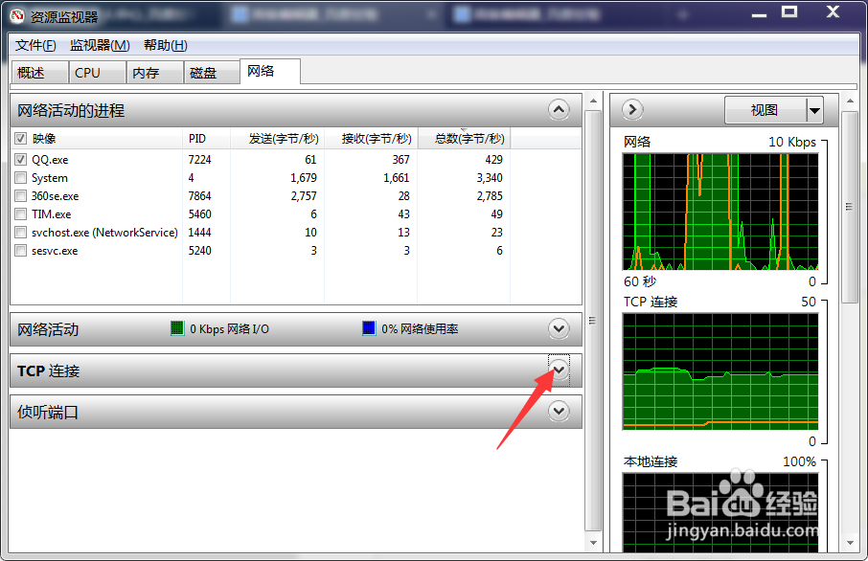Screen dimensions: 868x561
Task: Sort by 发送(字节/秒) column header
Action: point(277,138)
